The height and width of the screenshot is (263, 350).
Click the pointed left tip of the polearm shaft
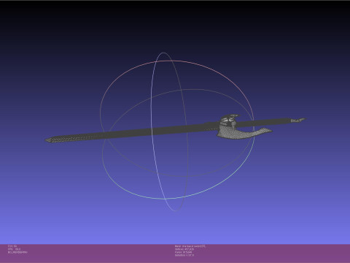pyautogui.click(x=50, y=140)
